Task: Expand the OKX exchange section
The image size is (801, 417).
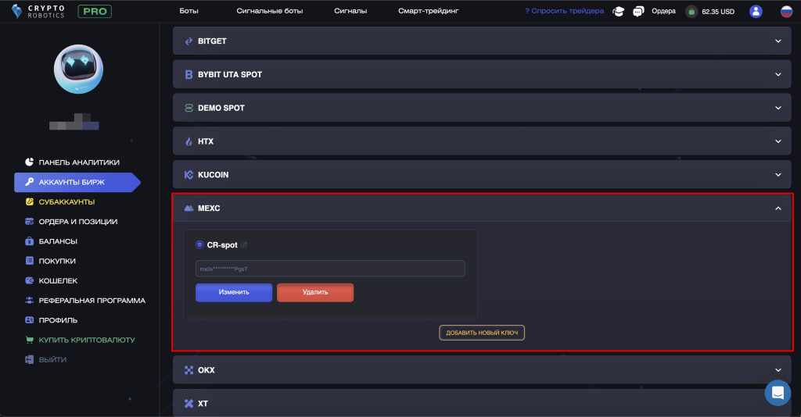Action: 483,370
